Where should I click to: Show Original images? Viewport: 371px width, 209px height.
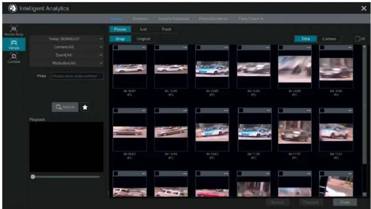click(143, 39)
